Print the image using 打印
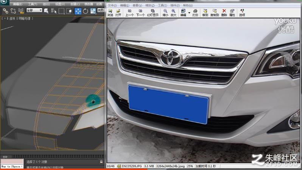The height and width of the screenshot is (170, 302). (195, 13)
